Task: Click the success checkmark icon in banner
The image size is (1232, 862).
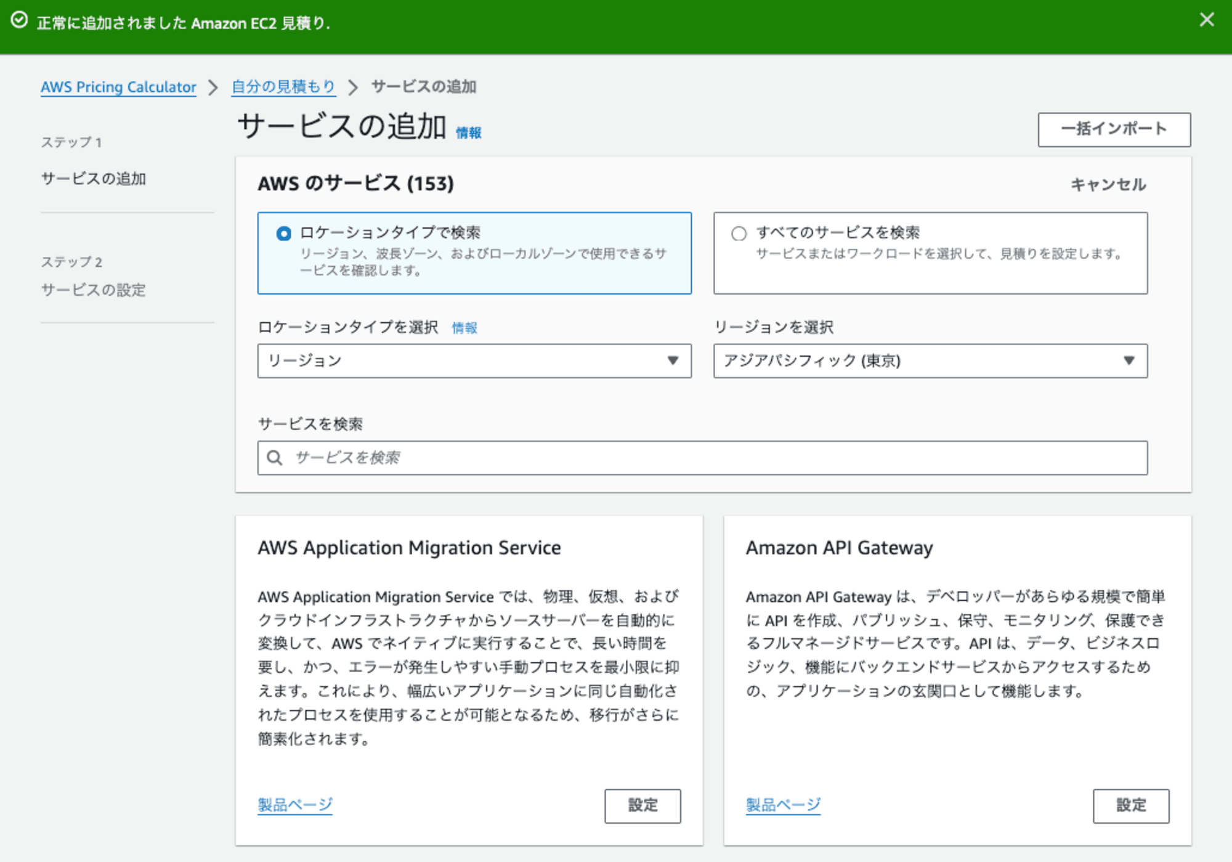Action: point(20,20)
